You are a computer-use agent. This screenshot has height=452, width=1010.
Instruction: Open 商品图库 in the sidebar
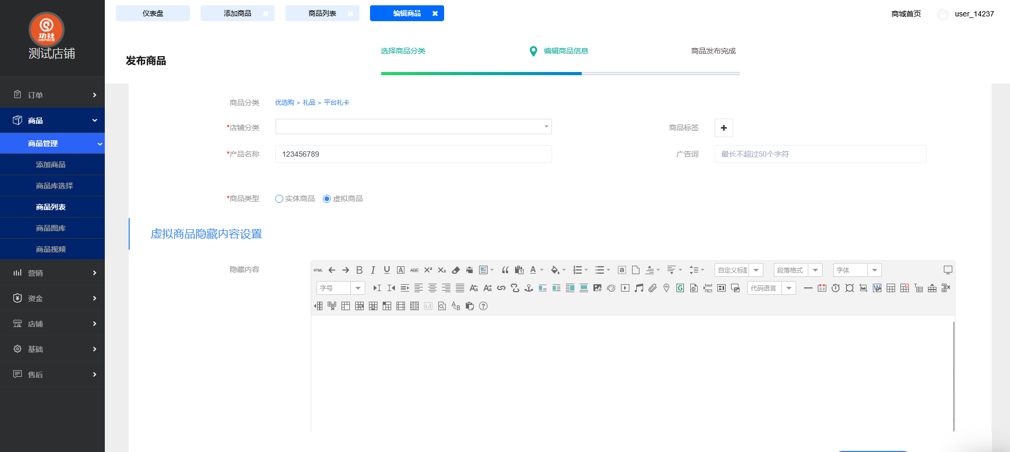point(51,228)
